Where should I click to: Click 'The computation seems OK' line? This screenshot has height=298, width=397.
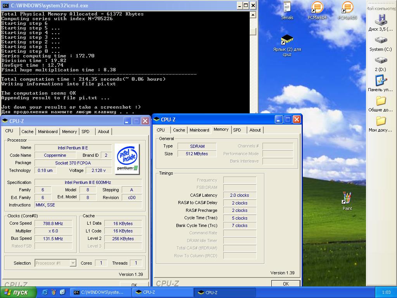38,93
